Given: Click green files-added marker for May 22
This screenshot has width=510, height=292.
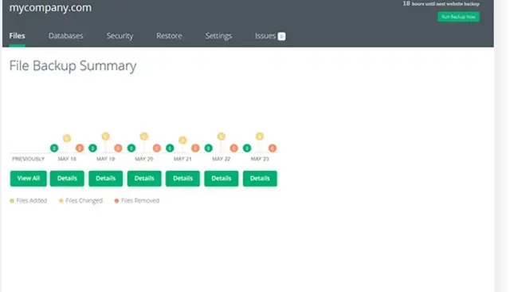Looking at the screenshot, I should click(x=209, y=148).
